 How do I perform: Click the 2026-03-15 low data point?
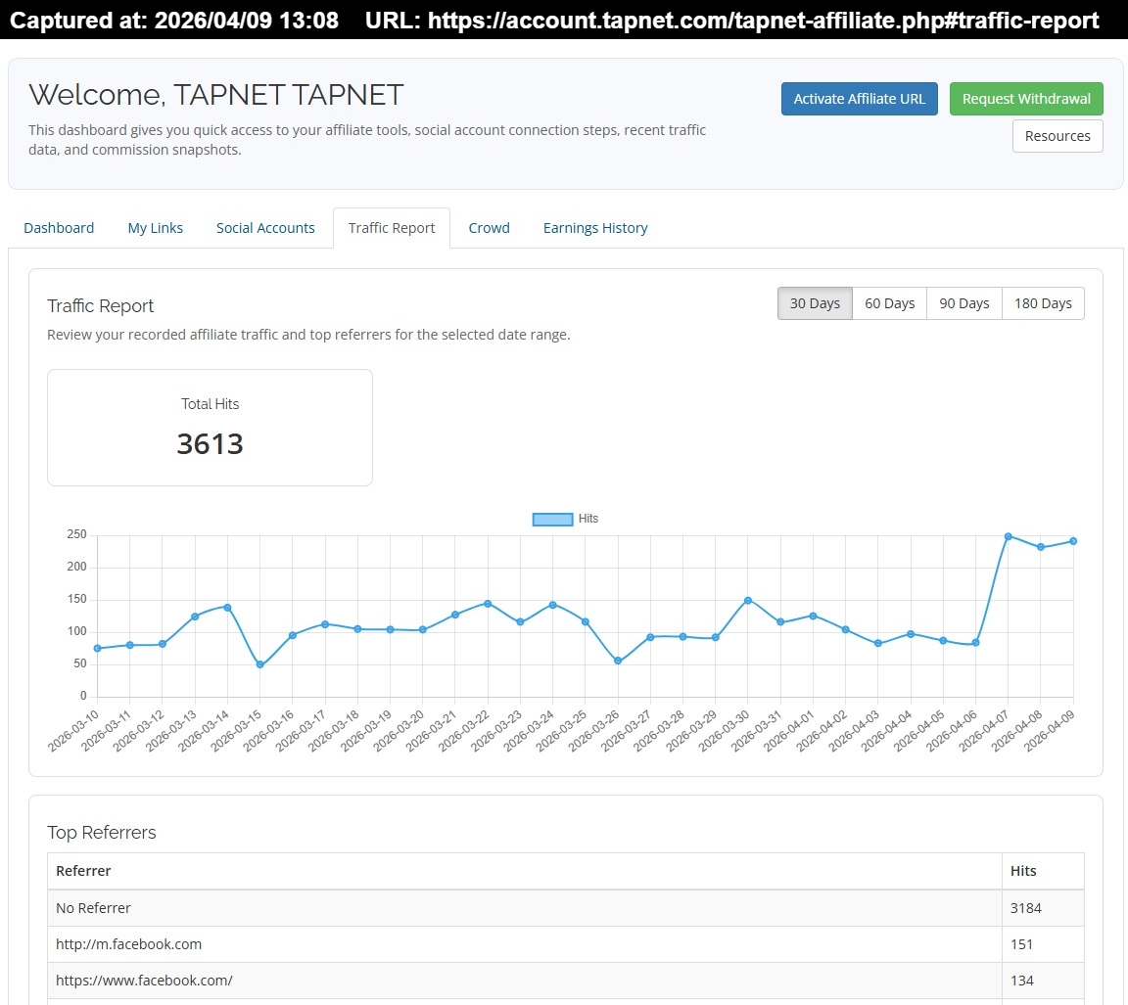[259, 664]
